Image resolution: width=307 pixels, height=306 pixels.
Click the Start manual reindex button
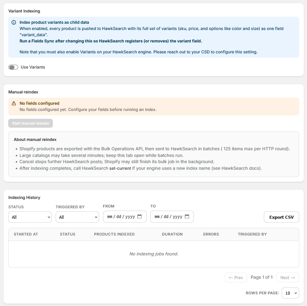click(x=30, y=123)
